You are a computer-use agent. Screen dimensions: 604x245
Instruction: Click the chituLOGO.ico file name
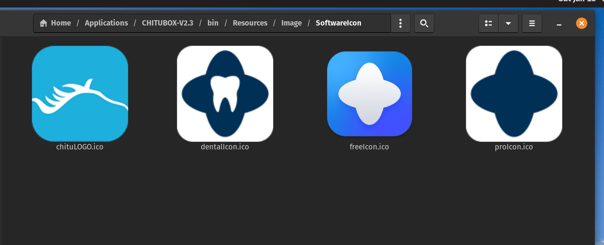tap(80, 147)
